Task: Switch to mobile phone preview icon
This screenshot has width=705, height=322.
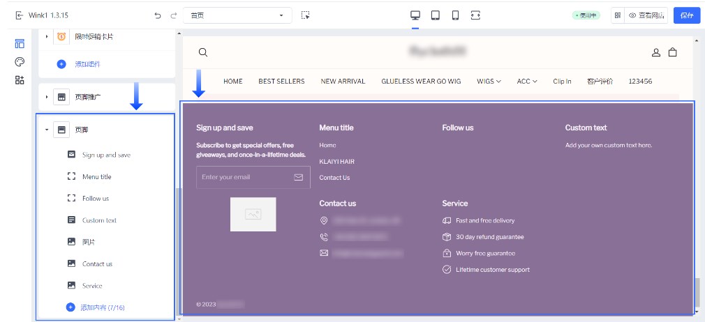Action: pyautogui.click(x=455, y=15)
